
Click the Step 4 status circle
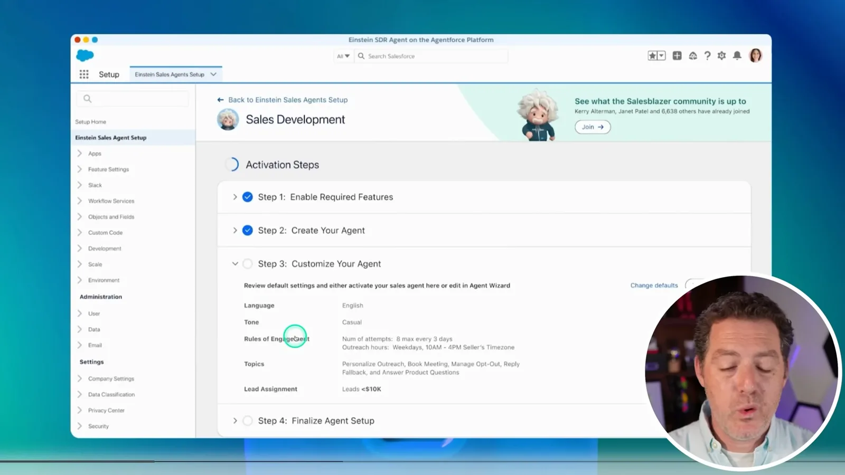click(x=248, y=421)
